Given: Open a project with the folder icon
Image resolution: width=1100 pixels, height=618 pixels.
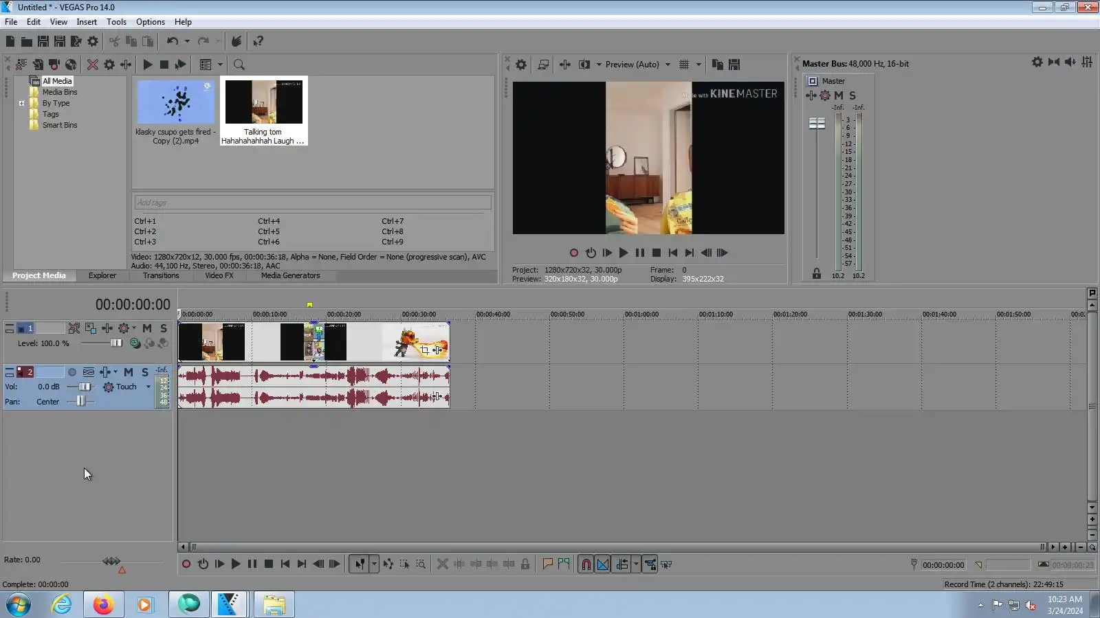Looking at the screenshot, I should tap(26, 41).
